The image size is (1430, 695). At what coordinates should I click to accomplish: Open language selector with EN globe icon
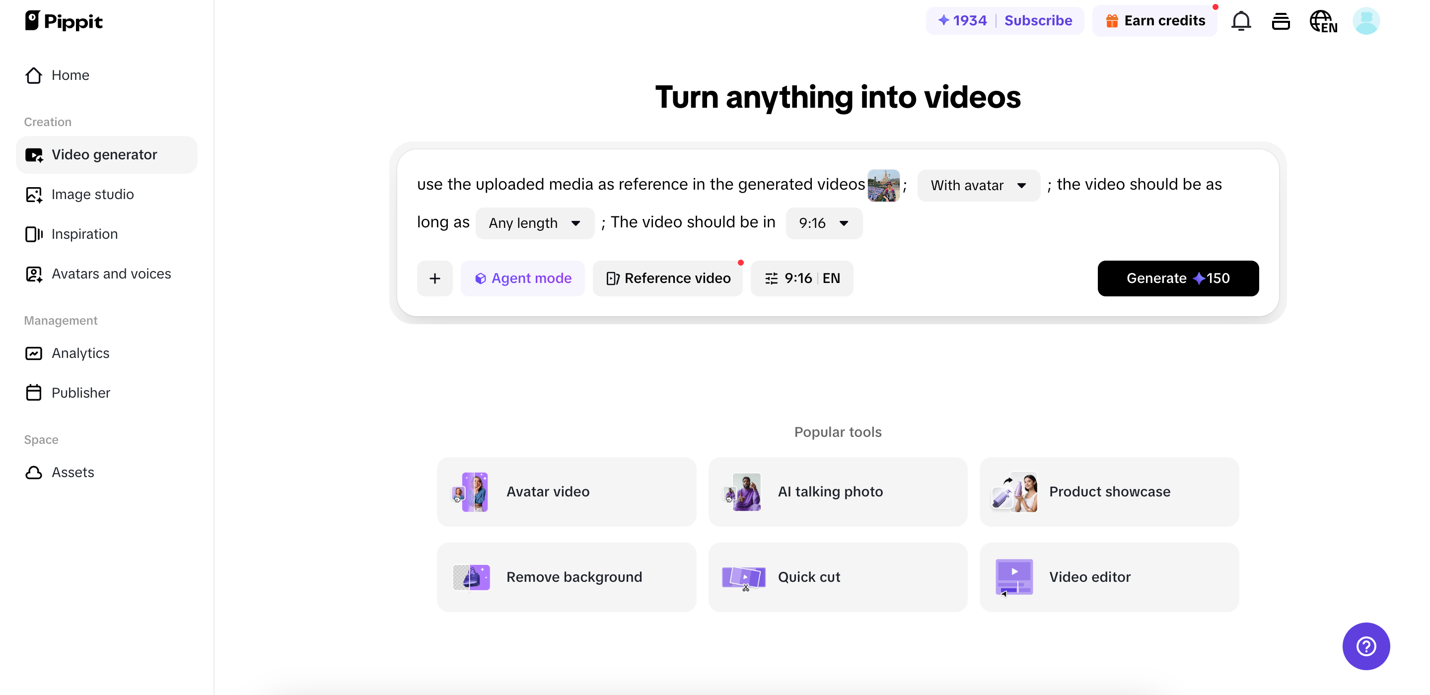coord(1323,20)
